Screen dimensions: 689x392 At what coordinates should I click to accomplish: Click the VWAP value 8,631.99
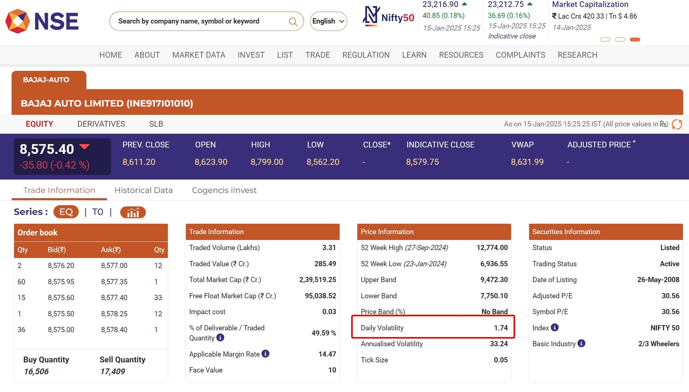pyautogui.click(x=527, y=162)
